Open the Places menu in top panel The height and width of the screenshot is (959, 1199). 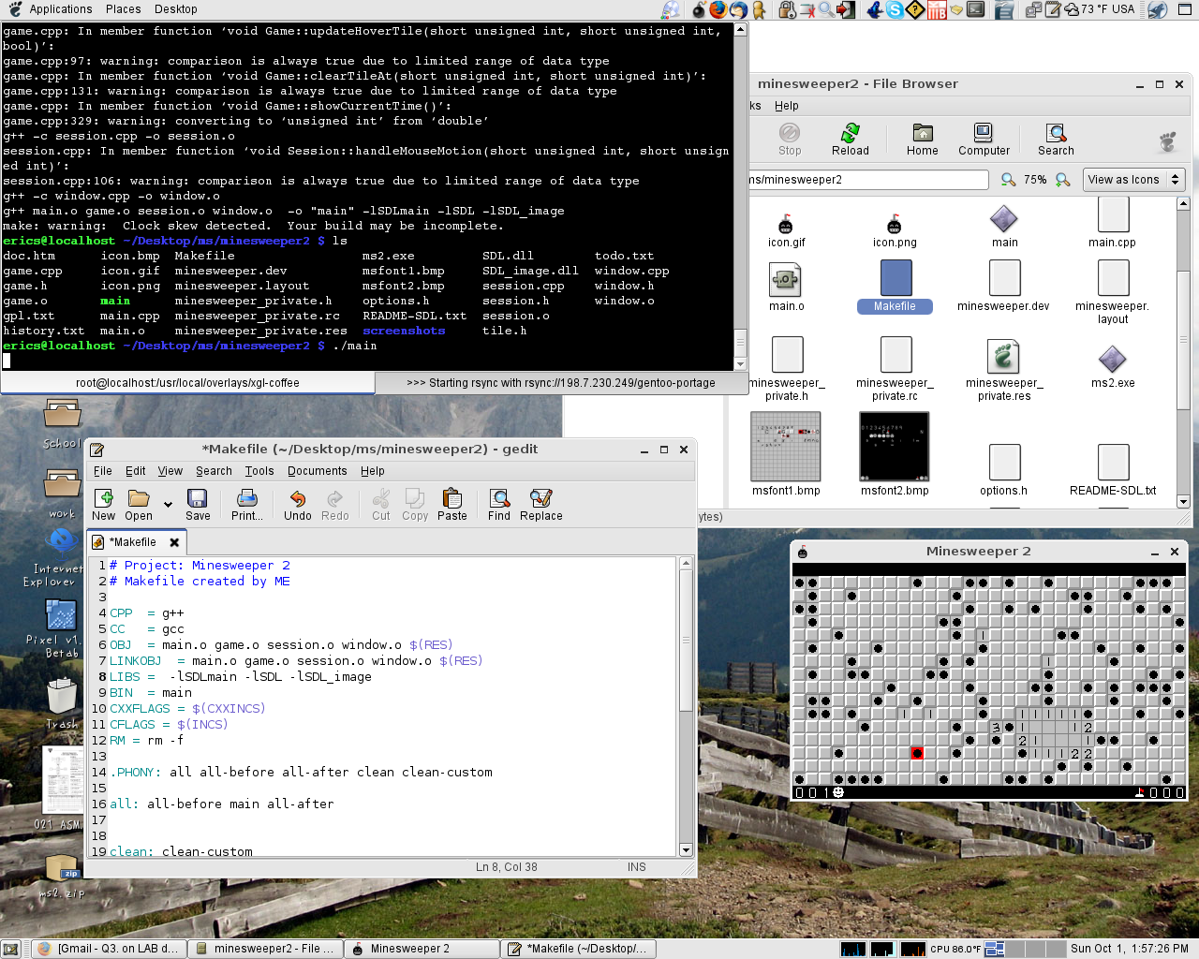click(x=123, y=9)
